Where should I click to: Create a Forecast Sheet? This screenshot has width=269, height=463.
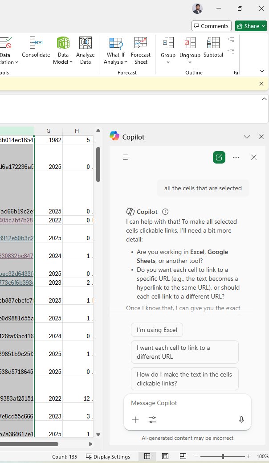tap(141, 51)
